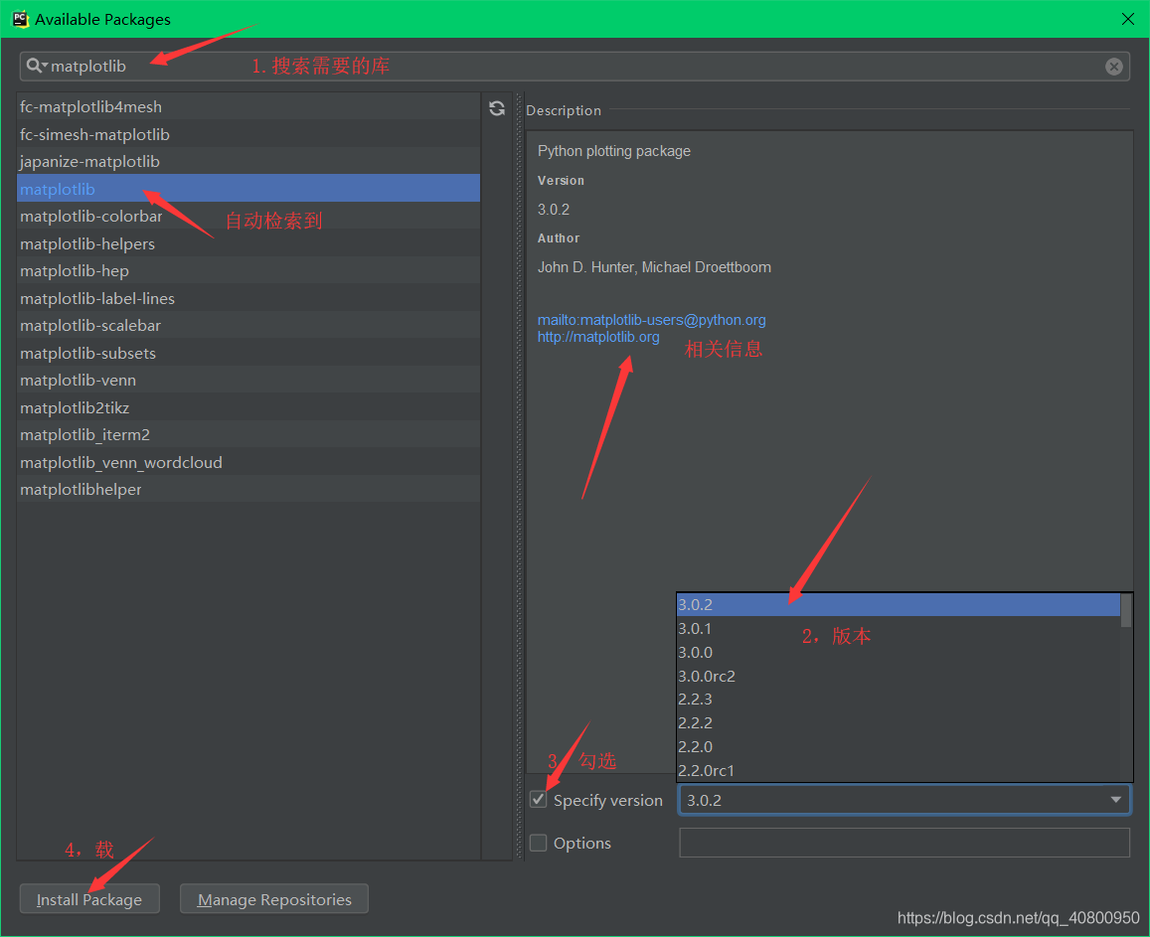This screenshot has width=1150, height=937.
Task: Uncheck the Specify version checkbox
Action: 539,799
